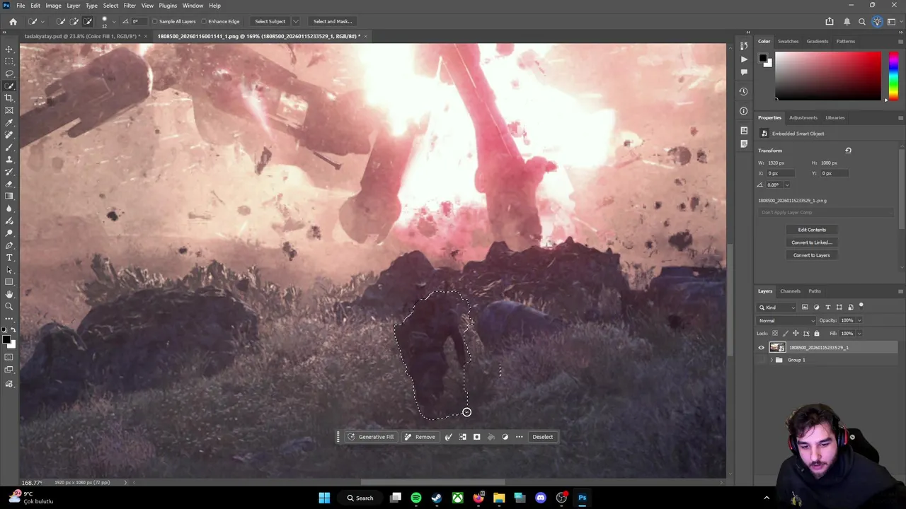The height and width of the screenshot is (509, 906).
Task: Click the Share icon at top right
Action: [830, 21]
